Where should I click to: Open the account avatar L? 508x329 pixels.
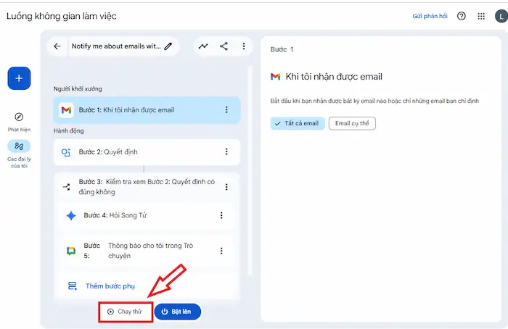pos(501,16)
